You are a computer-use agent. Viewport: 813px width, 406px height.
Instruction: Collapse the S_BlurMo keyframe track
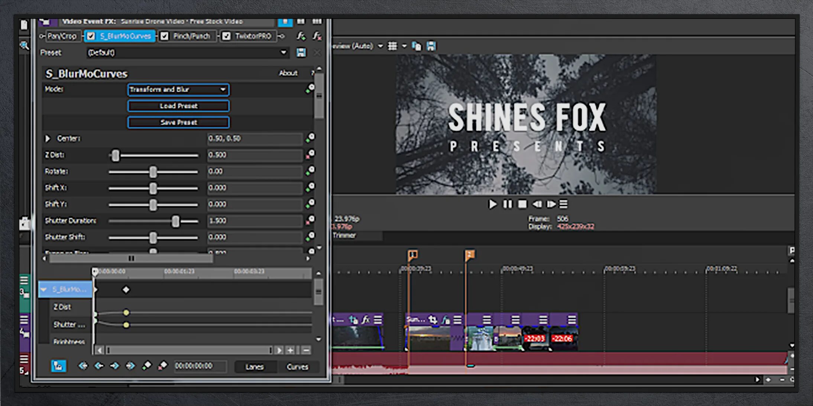[44, 289]
